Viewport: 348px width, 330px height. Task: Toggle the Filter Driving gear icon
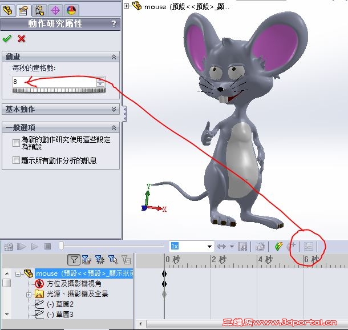pos(100,259)
